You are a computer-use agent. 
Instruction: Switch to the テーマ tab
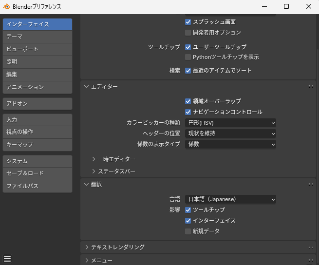(x=38, y=37)
